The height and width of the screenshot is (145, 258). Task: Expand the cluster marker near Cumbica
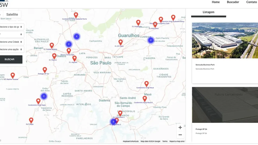(x=151, y=40)
